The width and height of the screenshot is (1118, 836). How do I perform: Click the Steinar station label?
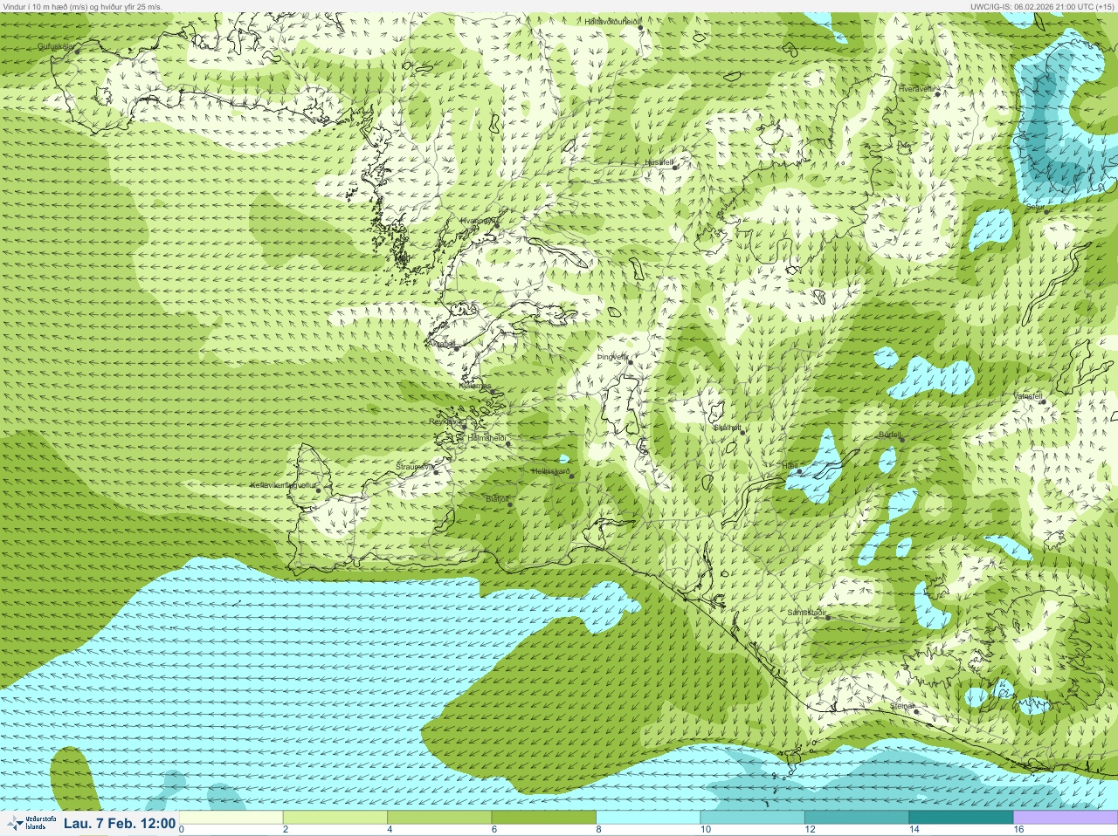[902, 705]
